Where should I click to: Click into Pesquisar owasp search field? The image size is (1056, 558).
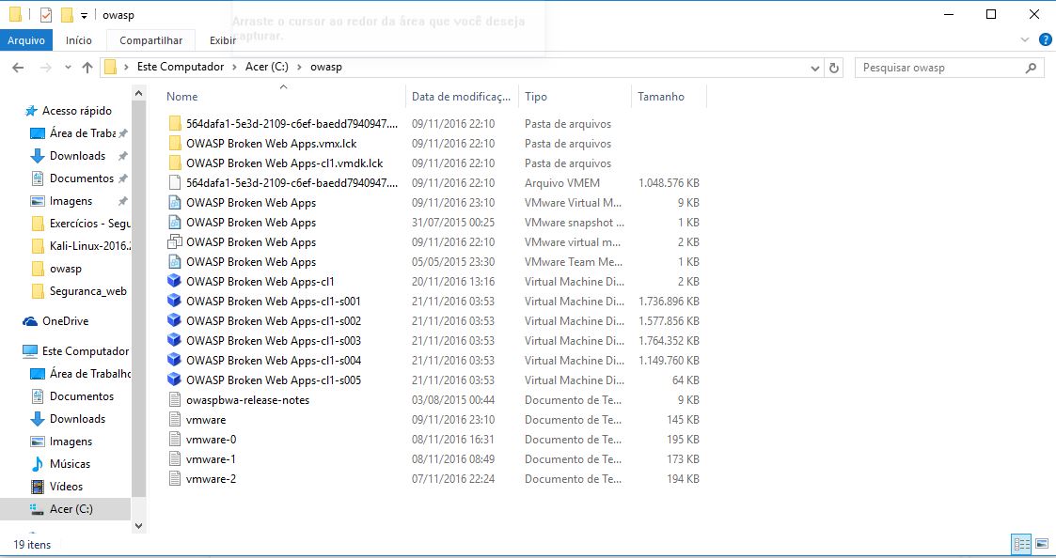pyautogui.click(x=938, y=68)
